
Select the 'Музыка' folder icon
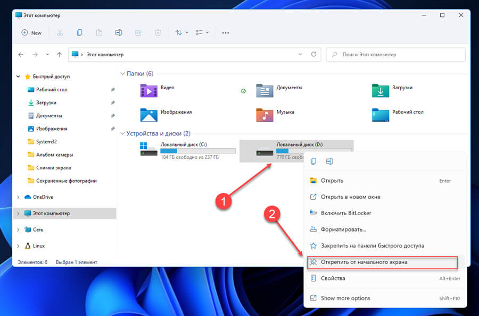point(265,115)
